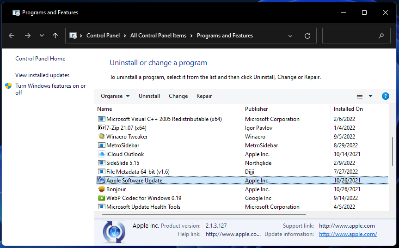The width and height of the screenshot is (399, 248).
Task: Click the address bar Control Panel icon
Action: 73,36
